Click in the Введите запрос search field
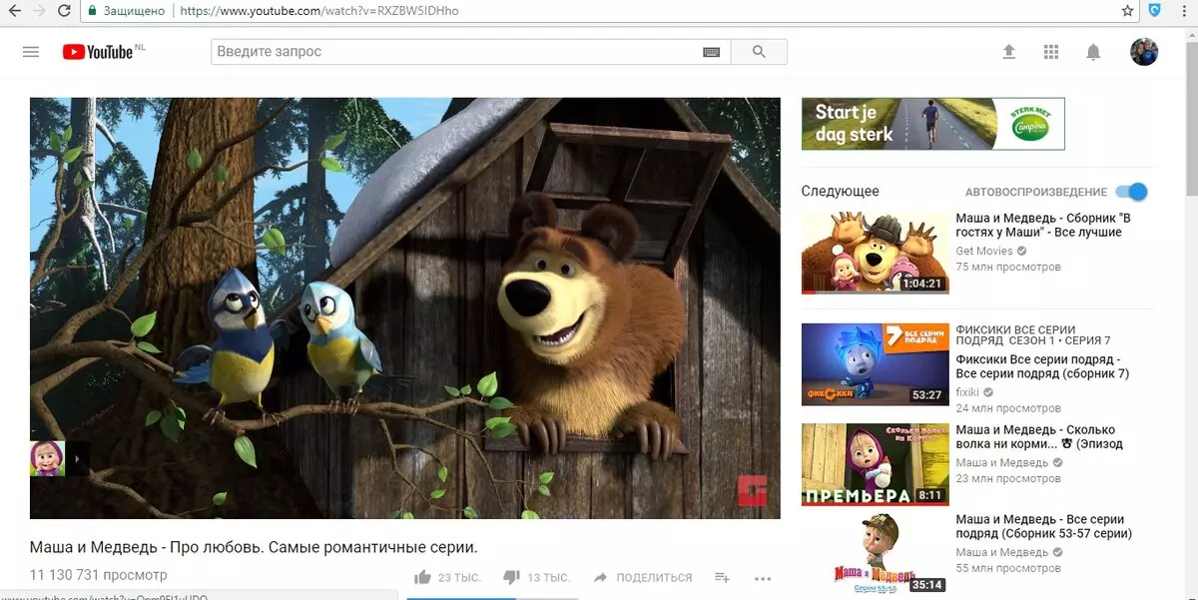This screenshot has width=1198, height=600. 456,52
